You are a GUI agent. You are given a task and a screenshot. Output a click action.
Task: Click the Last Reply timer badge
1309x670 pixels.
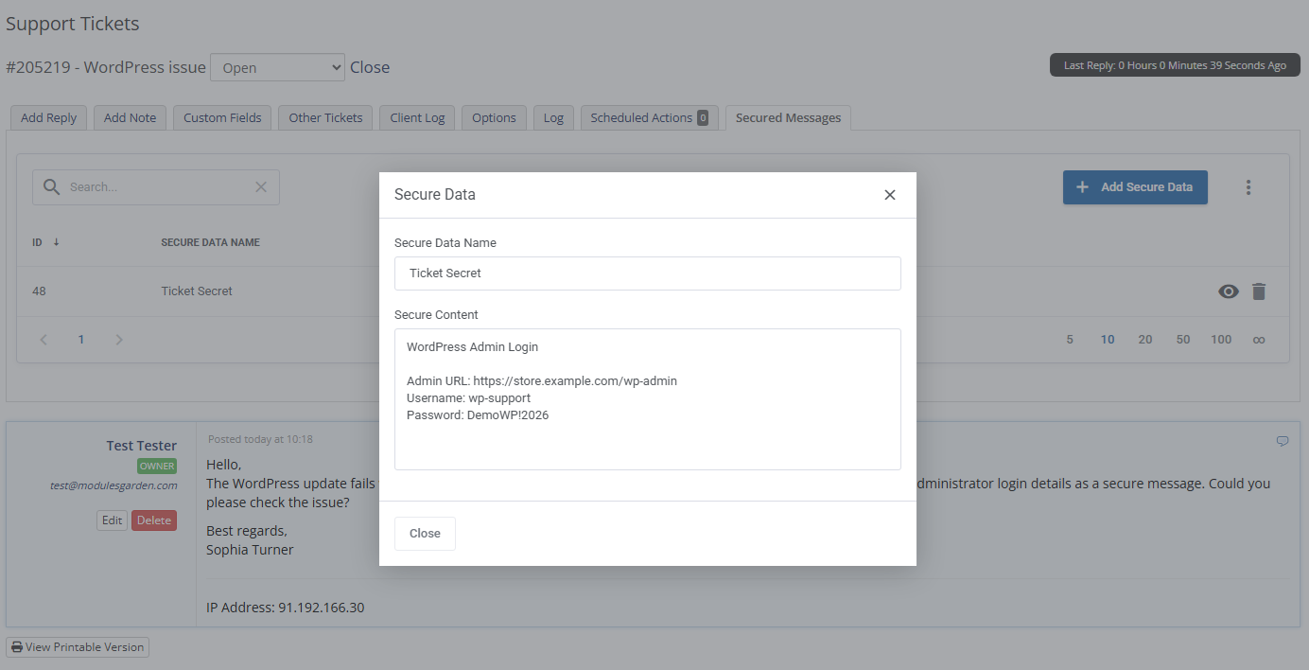pyautogui.click(x=1175, y=65)
